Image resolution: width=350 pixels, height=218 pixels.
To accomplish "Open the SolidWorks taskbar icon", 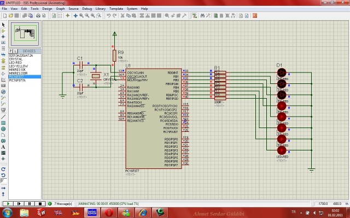I will 42,213.
